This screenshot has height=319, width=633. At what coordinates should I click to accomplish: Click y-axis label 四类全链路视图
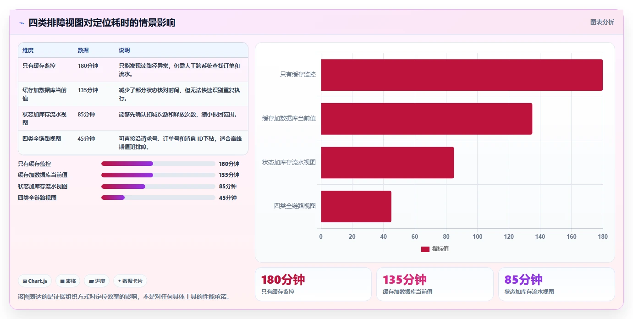(295, 206)
